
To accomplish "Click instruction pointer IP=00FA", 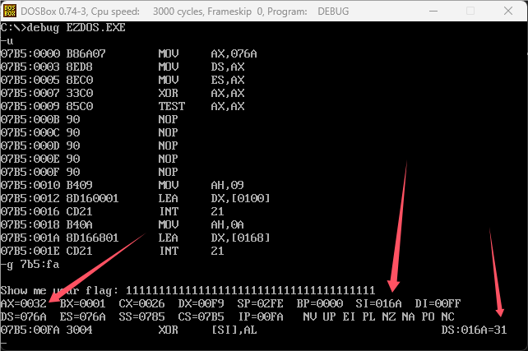I will coord(261,316).
